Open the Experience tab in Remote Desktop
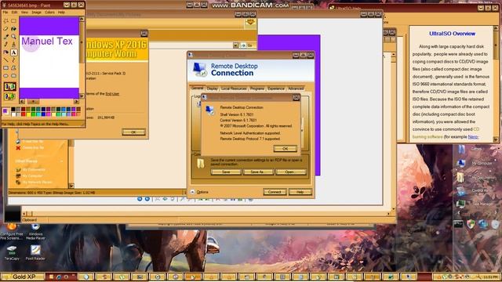 [276, 89]
